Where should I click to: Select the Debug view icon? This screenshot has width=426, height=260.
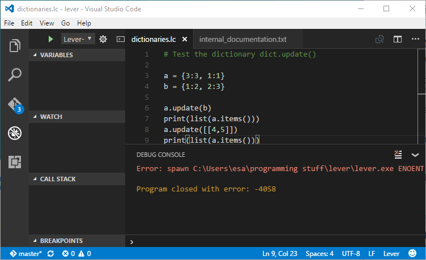pyautogui.click(x=15, y=133)
